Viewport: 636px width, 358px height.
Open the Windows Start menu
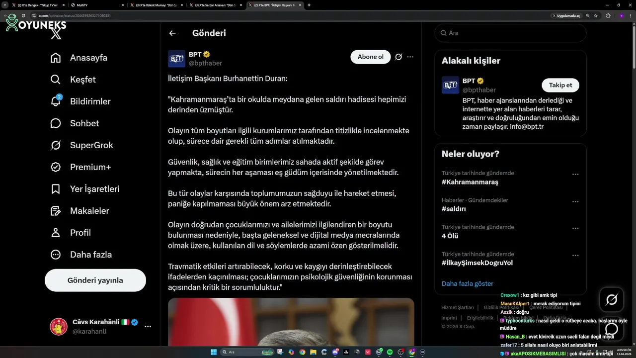tap(214, 352)
